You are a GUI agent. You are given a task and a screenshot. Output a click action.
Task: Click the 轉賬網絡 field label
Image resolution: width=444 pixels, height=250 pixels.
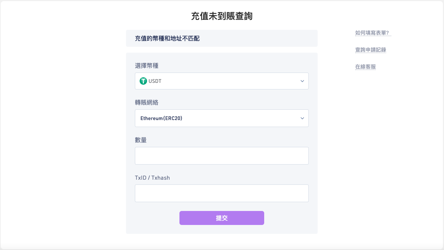pos(147,102)
